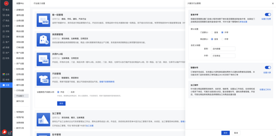276x136 pixels.
Task: Open 应用 colorful apps icon
Action: coord(4,74)
